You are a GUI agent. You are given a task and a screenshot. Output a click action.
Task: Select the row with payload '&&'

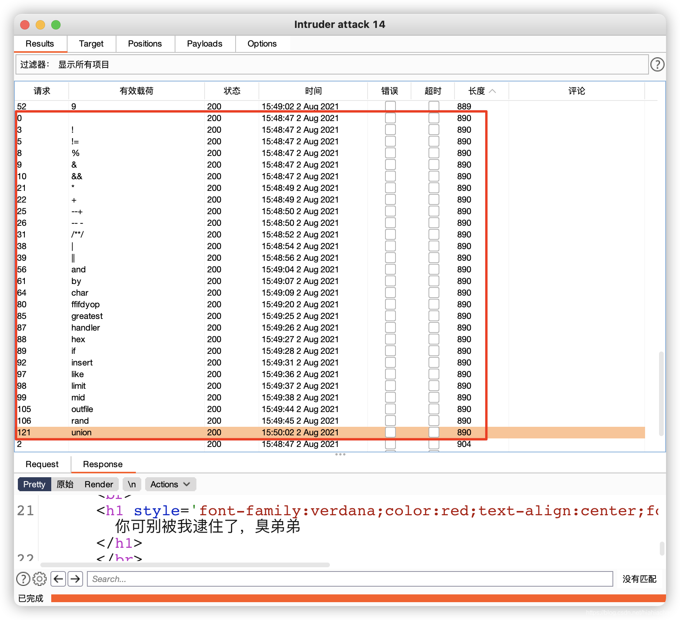click(x=330, y=176)
